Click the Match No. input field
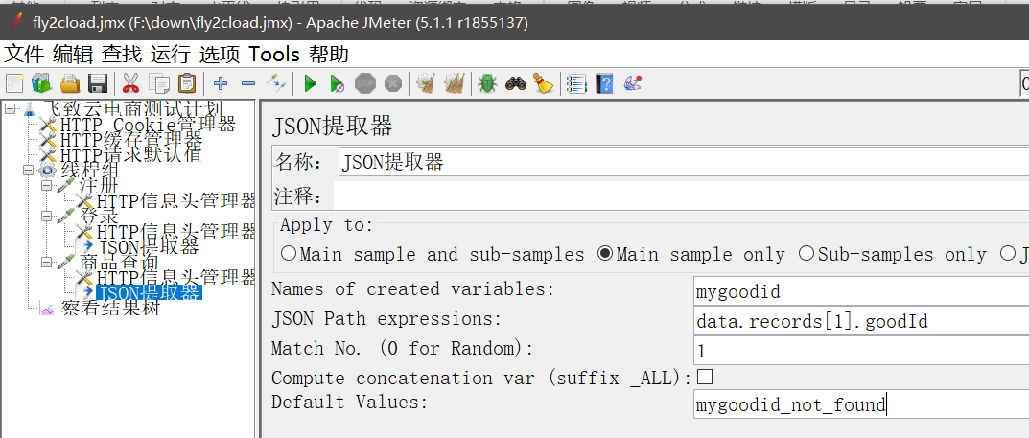This screenshot has width=1029, height=438. (x=861, y=352)
